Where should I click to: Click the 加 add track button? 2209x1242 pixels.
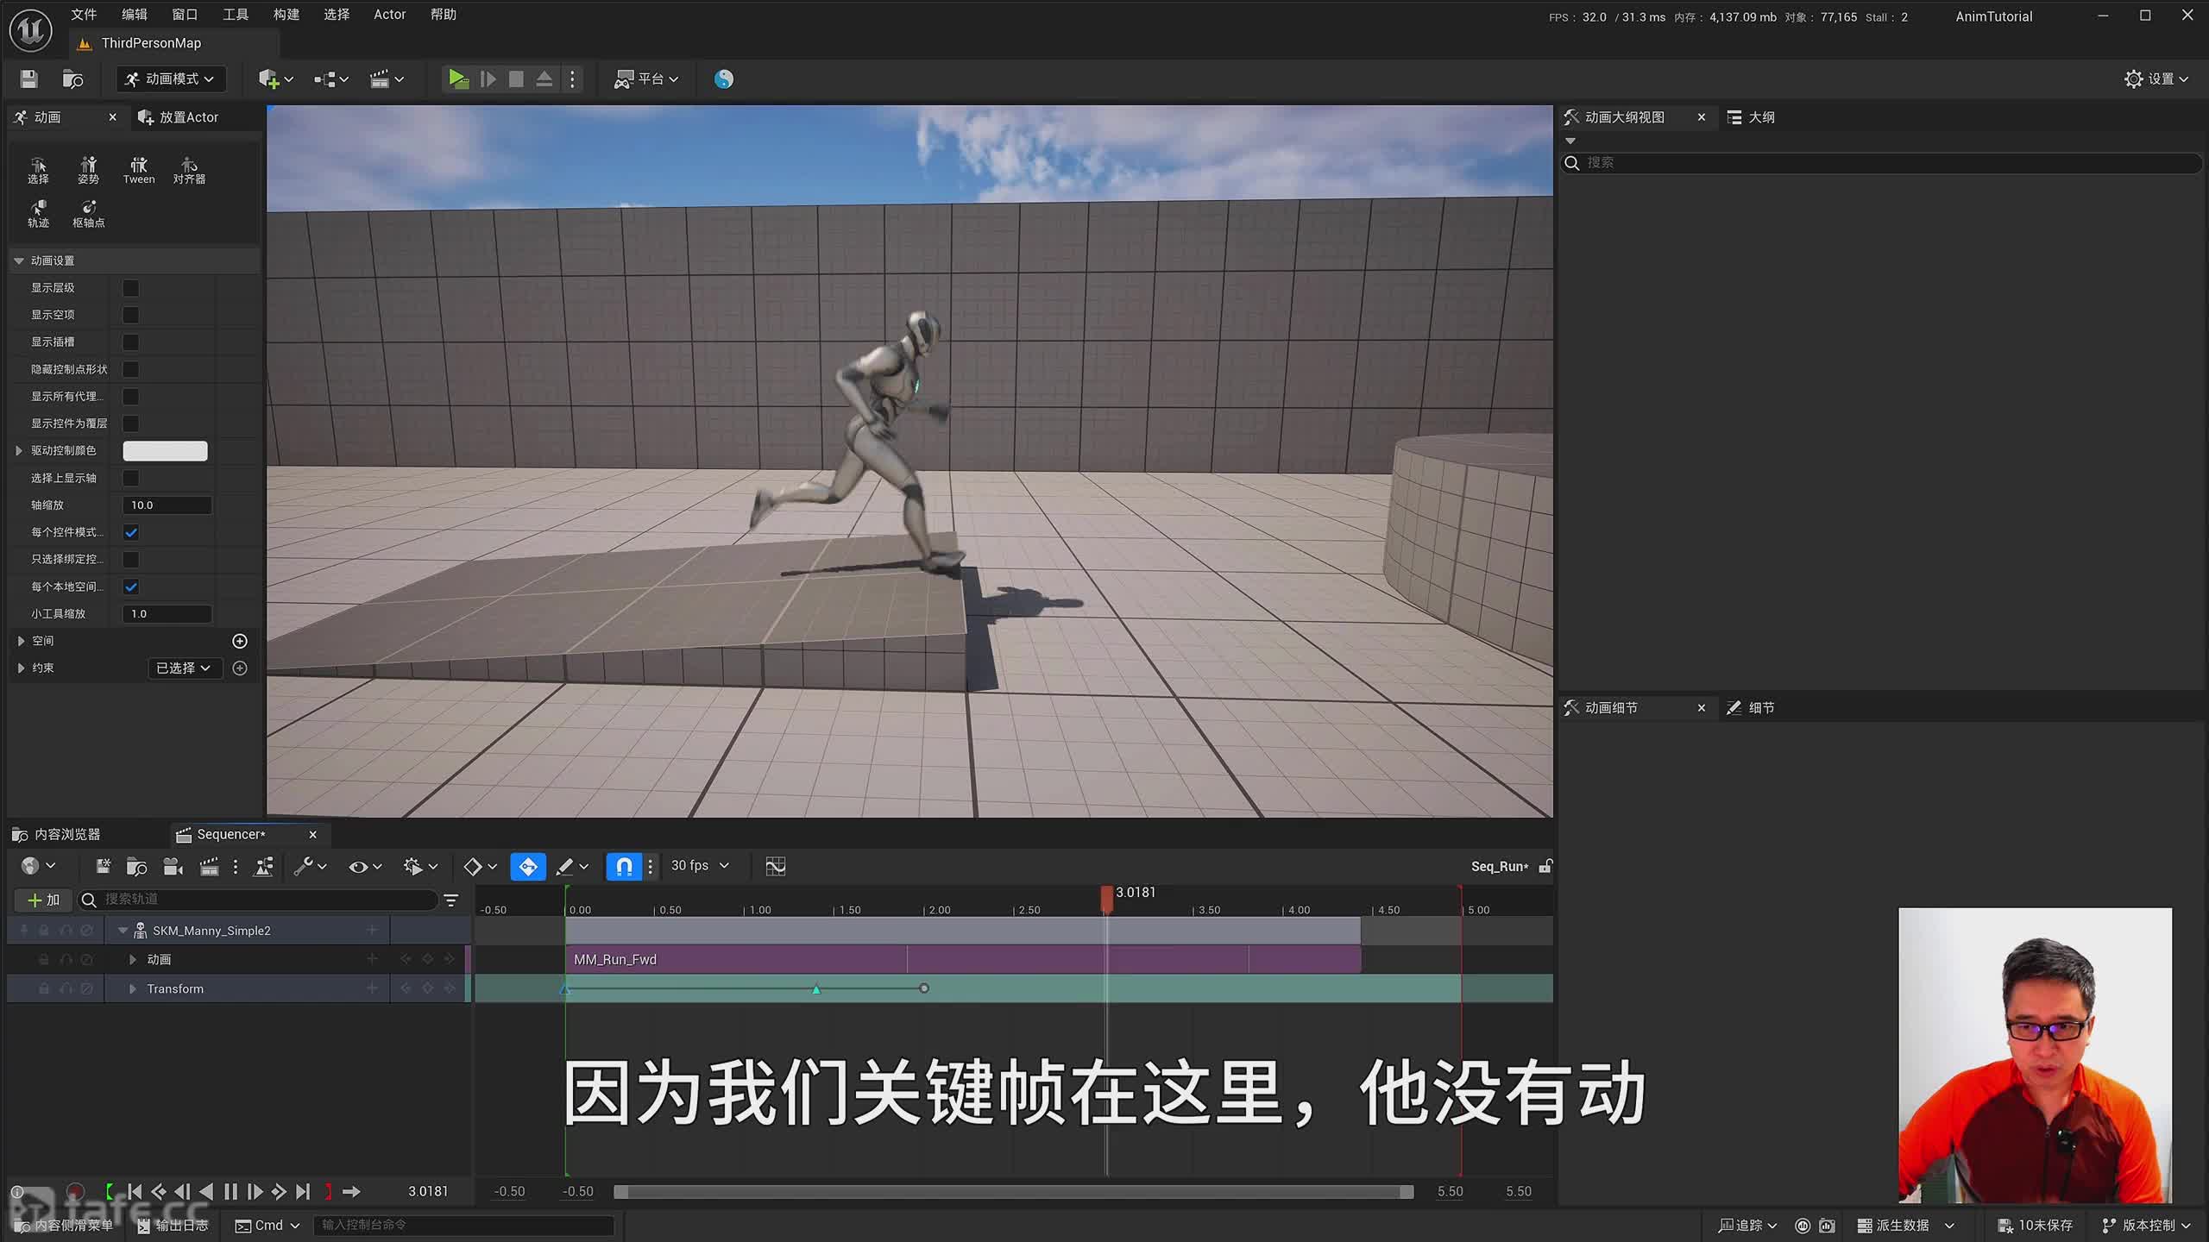43,900
